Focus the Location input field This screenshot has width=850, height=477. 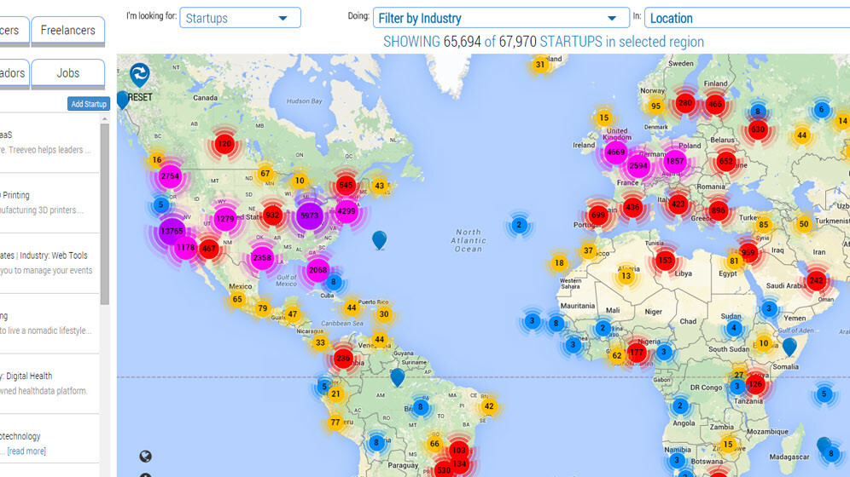747,18
